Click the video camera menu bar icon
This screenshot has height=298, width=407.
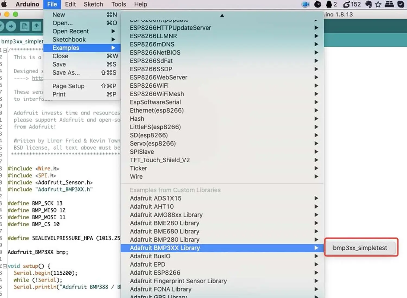click(306, 4)
